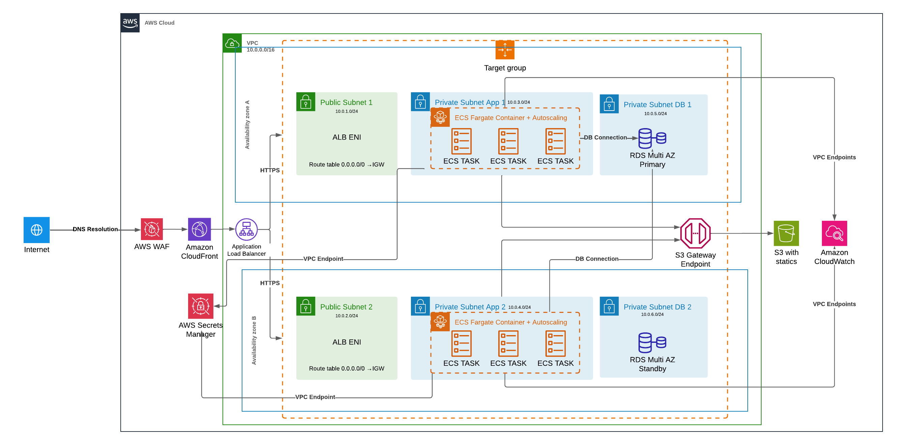Click the Public Subnet 2 lock icon
Viewport: 920px width, 445px height.
pos(306,306)
